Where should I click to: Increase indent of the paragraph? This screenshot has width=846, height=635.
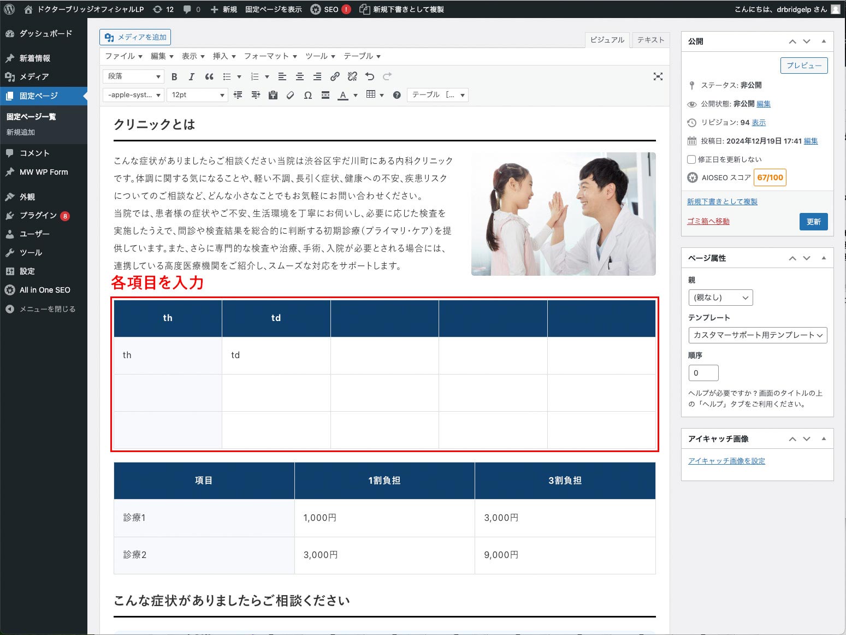coord(256,95)
